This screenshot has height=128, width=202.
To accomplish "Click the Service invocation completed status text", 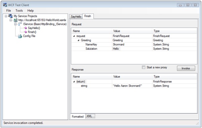I will tap(23, 123).
